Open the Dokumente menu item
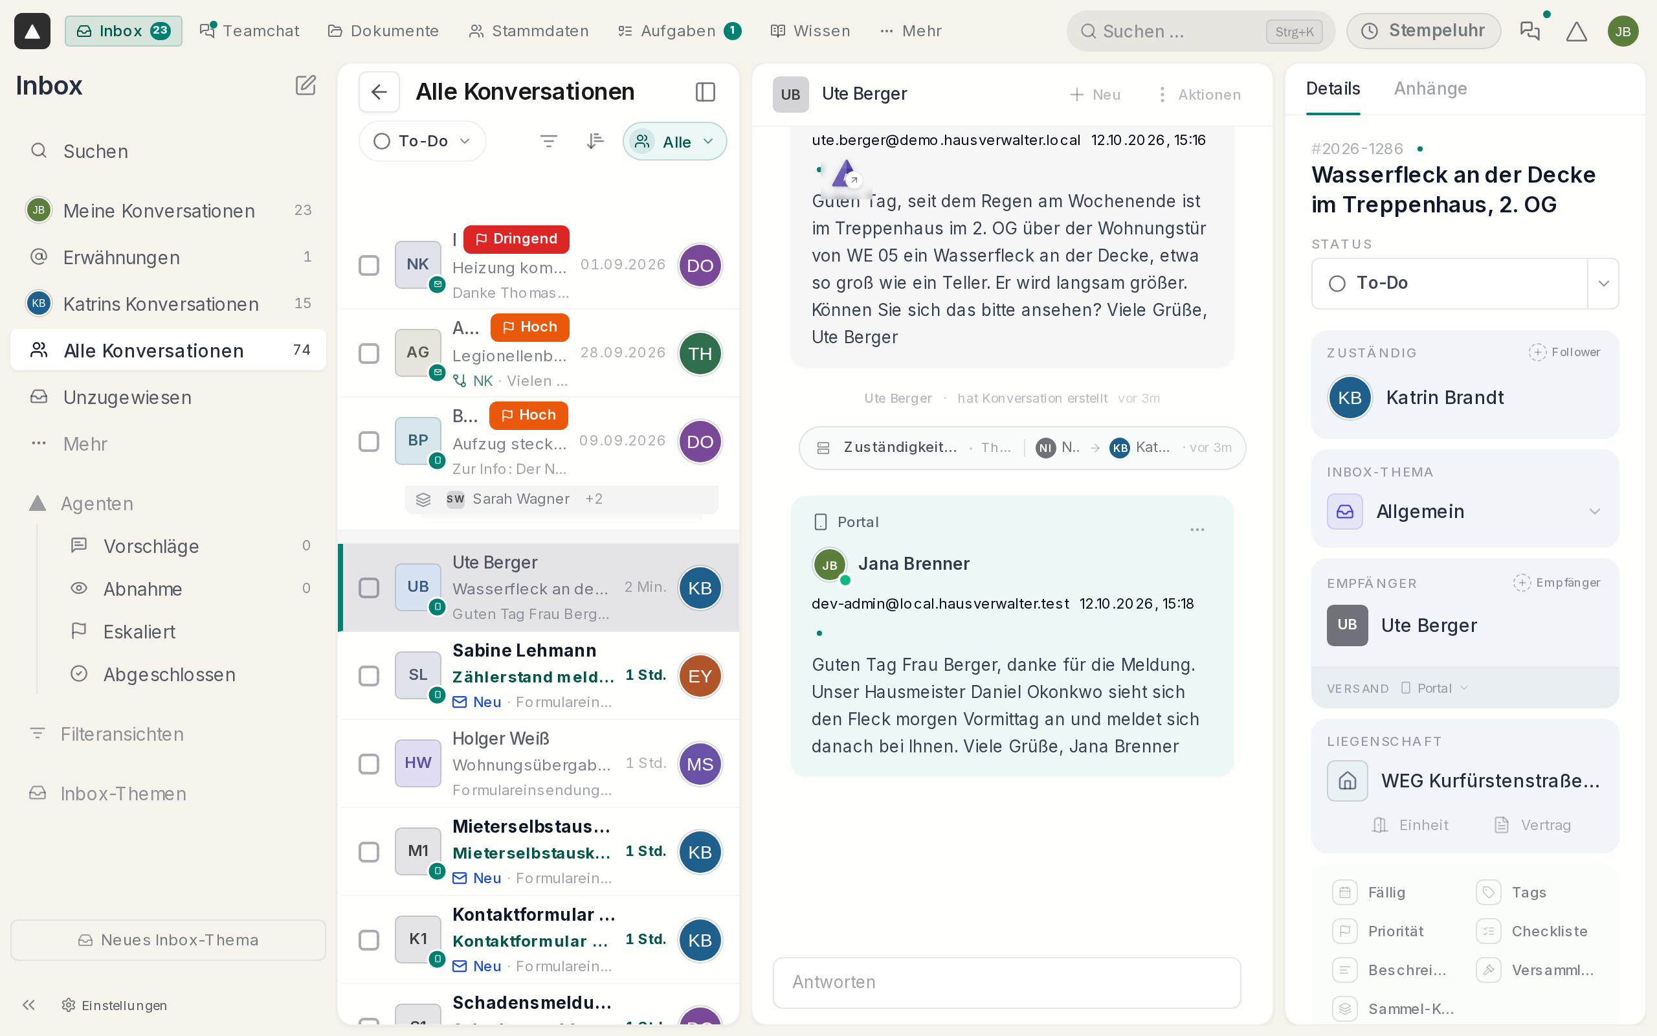 click(x=383, y=31)
